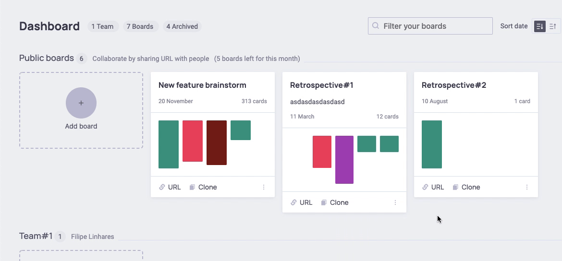Image resolution: width=562 pixels, height=261 pixels.
Task: Focus the Filter your boards input
Action: [435, 26]
